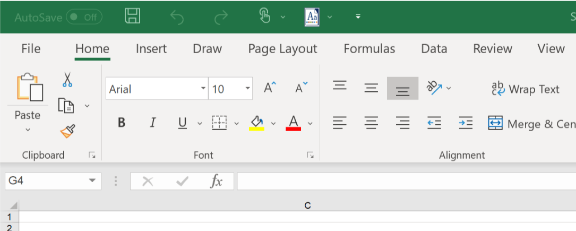Increase Indent icon
The height and width of the screenshot is (231, 576).
466,123
